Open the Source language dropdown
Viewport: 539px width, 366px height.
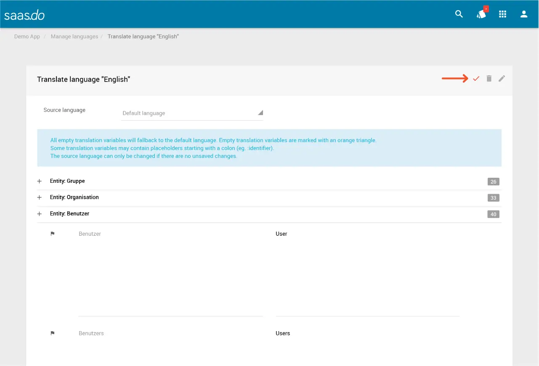coord(192,113)
